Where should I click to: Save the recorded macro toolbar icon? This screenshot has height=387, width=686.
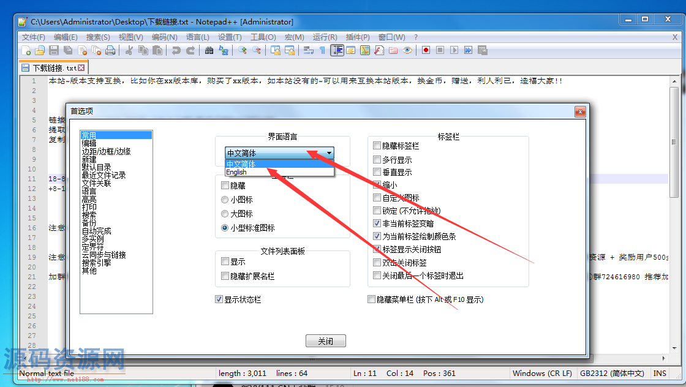click(483, 50)
